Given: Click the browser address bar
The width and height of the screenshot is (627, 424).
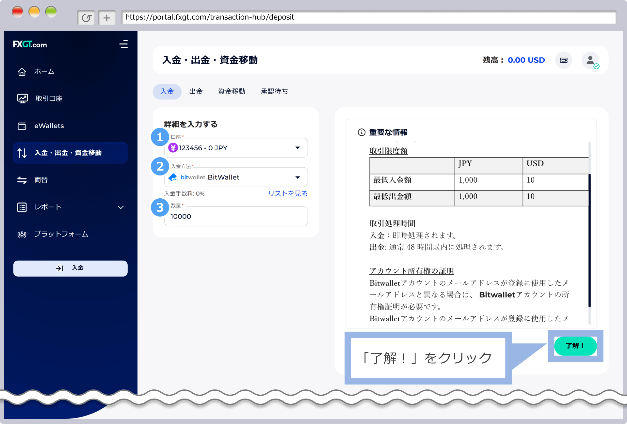Looking at the screenshot, I should (x=368, y=17).
